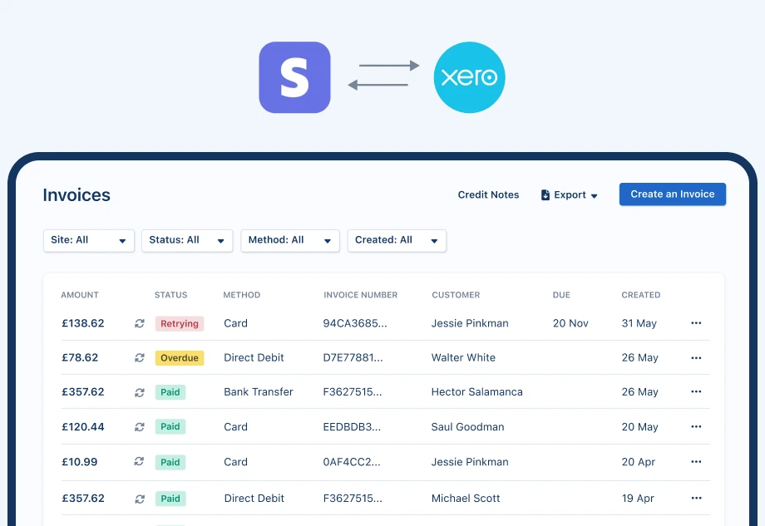This screenshot has height=526, width=765.
Task: Expand the Method: All filter
Action: pos(290,240)
